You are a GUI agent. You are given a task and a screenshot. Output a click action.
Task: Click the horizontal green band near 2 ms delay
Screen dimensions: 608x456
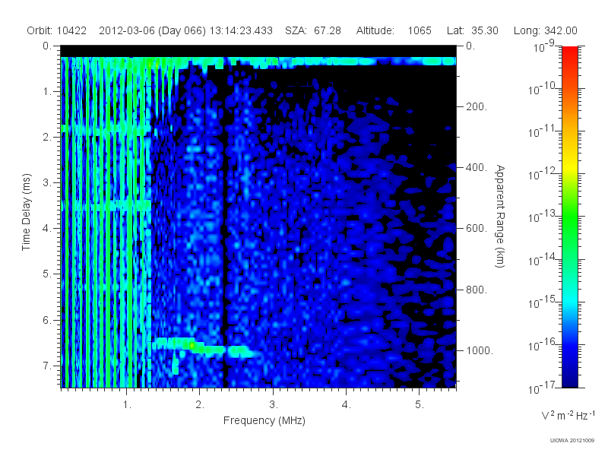click(x=106, y=129)
